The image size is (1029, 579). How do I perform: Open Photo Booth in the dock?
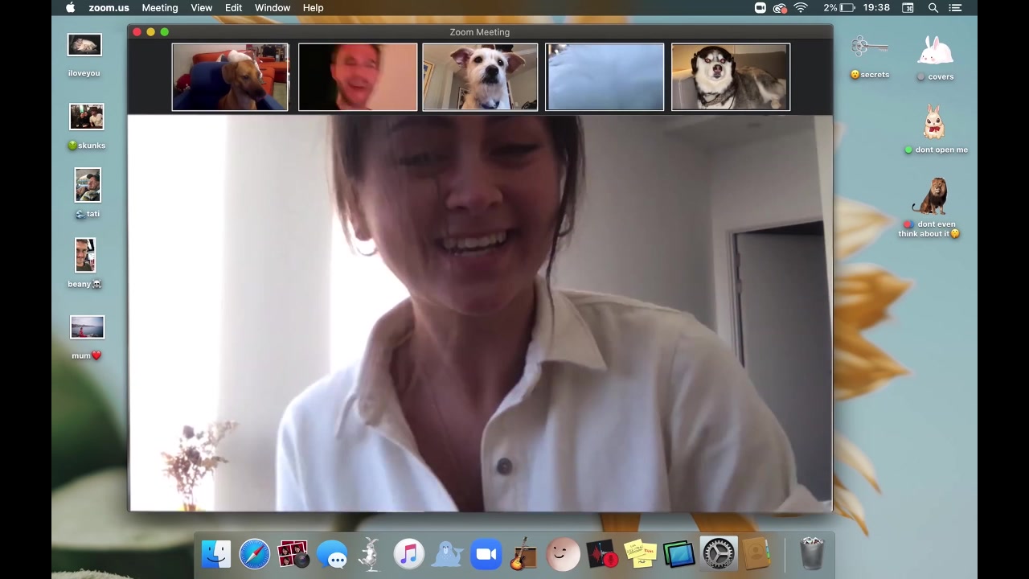pos(293,554)
